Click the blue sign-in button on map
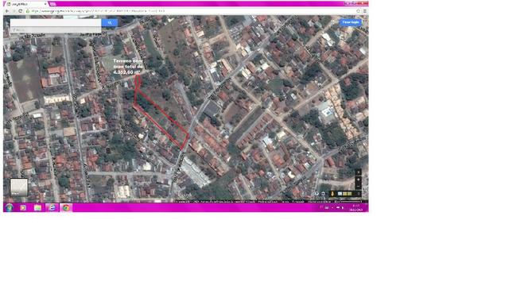 tap(351, 22)
